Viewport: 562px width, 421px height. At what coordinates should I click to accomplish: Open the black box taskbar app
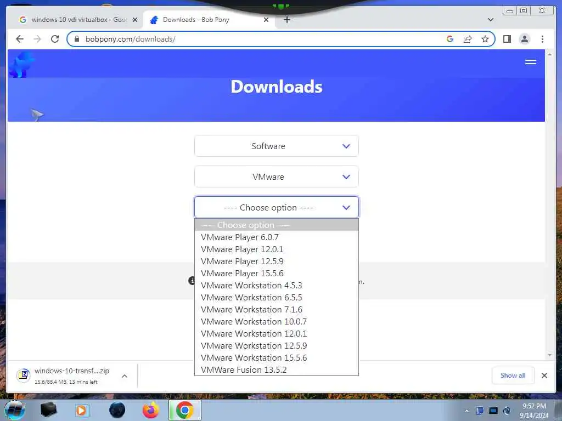[48, 410]
